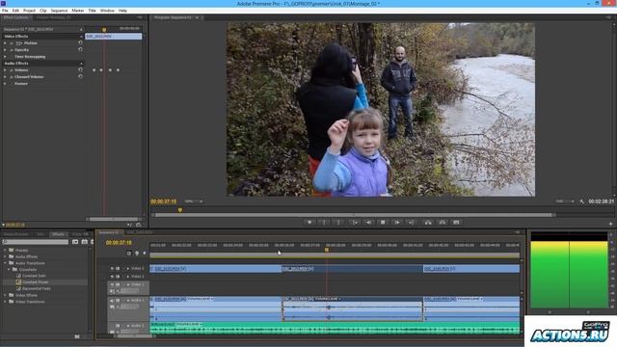
Task: Step back one frame in Program monitor
Action: coord(368,223)
